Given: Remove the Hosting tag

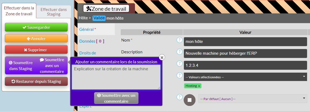Looking at the screenshot, I should pyautogui.click(x=199, y=86).
